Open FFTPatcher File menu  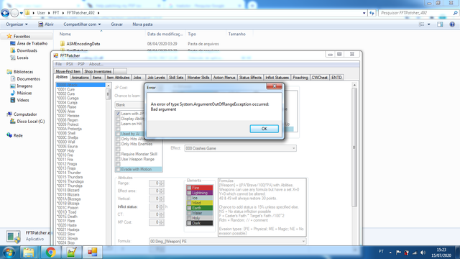coord(59,64)
